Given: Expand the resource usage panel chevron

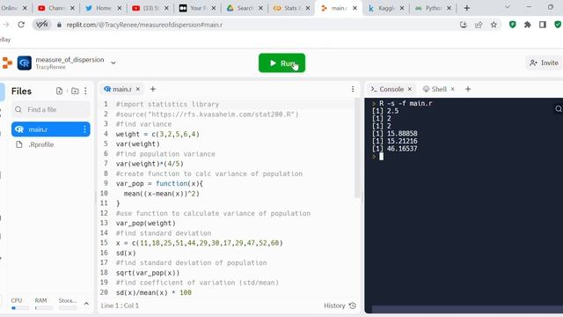Looking at the screenshot, I should (x=86, y=304).
